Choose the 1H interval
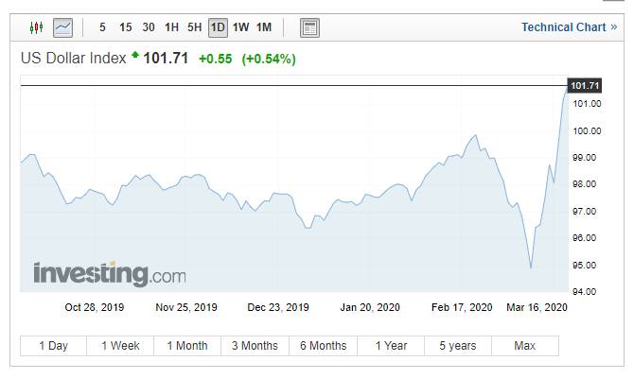Screen dimensions: 634x379 171,27
